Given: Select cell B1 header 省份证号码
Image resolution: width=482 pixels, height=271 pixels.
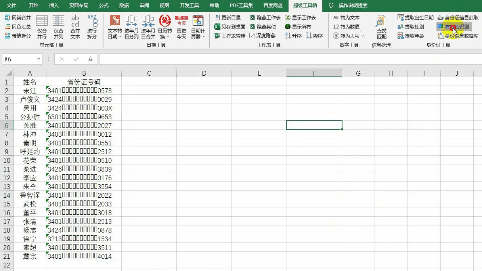Looking at the screenshot, I should click(x=84, y=82).
